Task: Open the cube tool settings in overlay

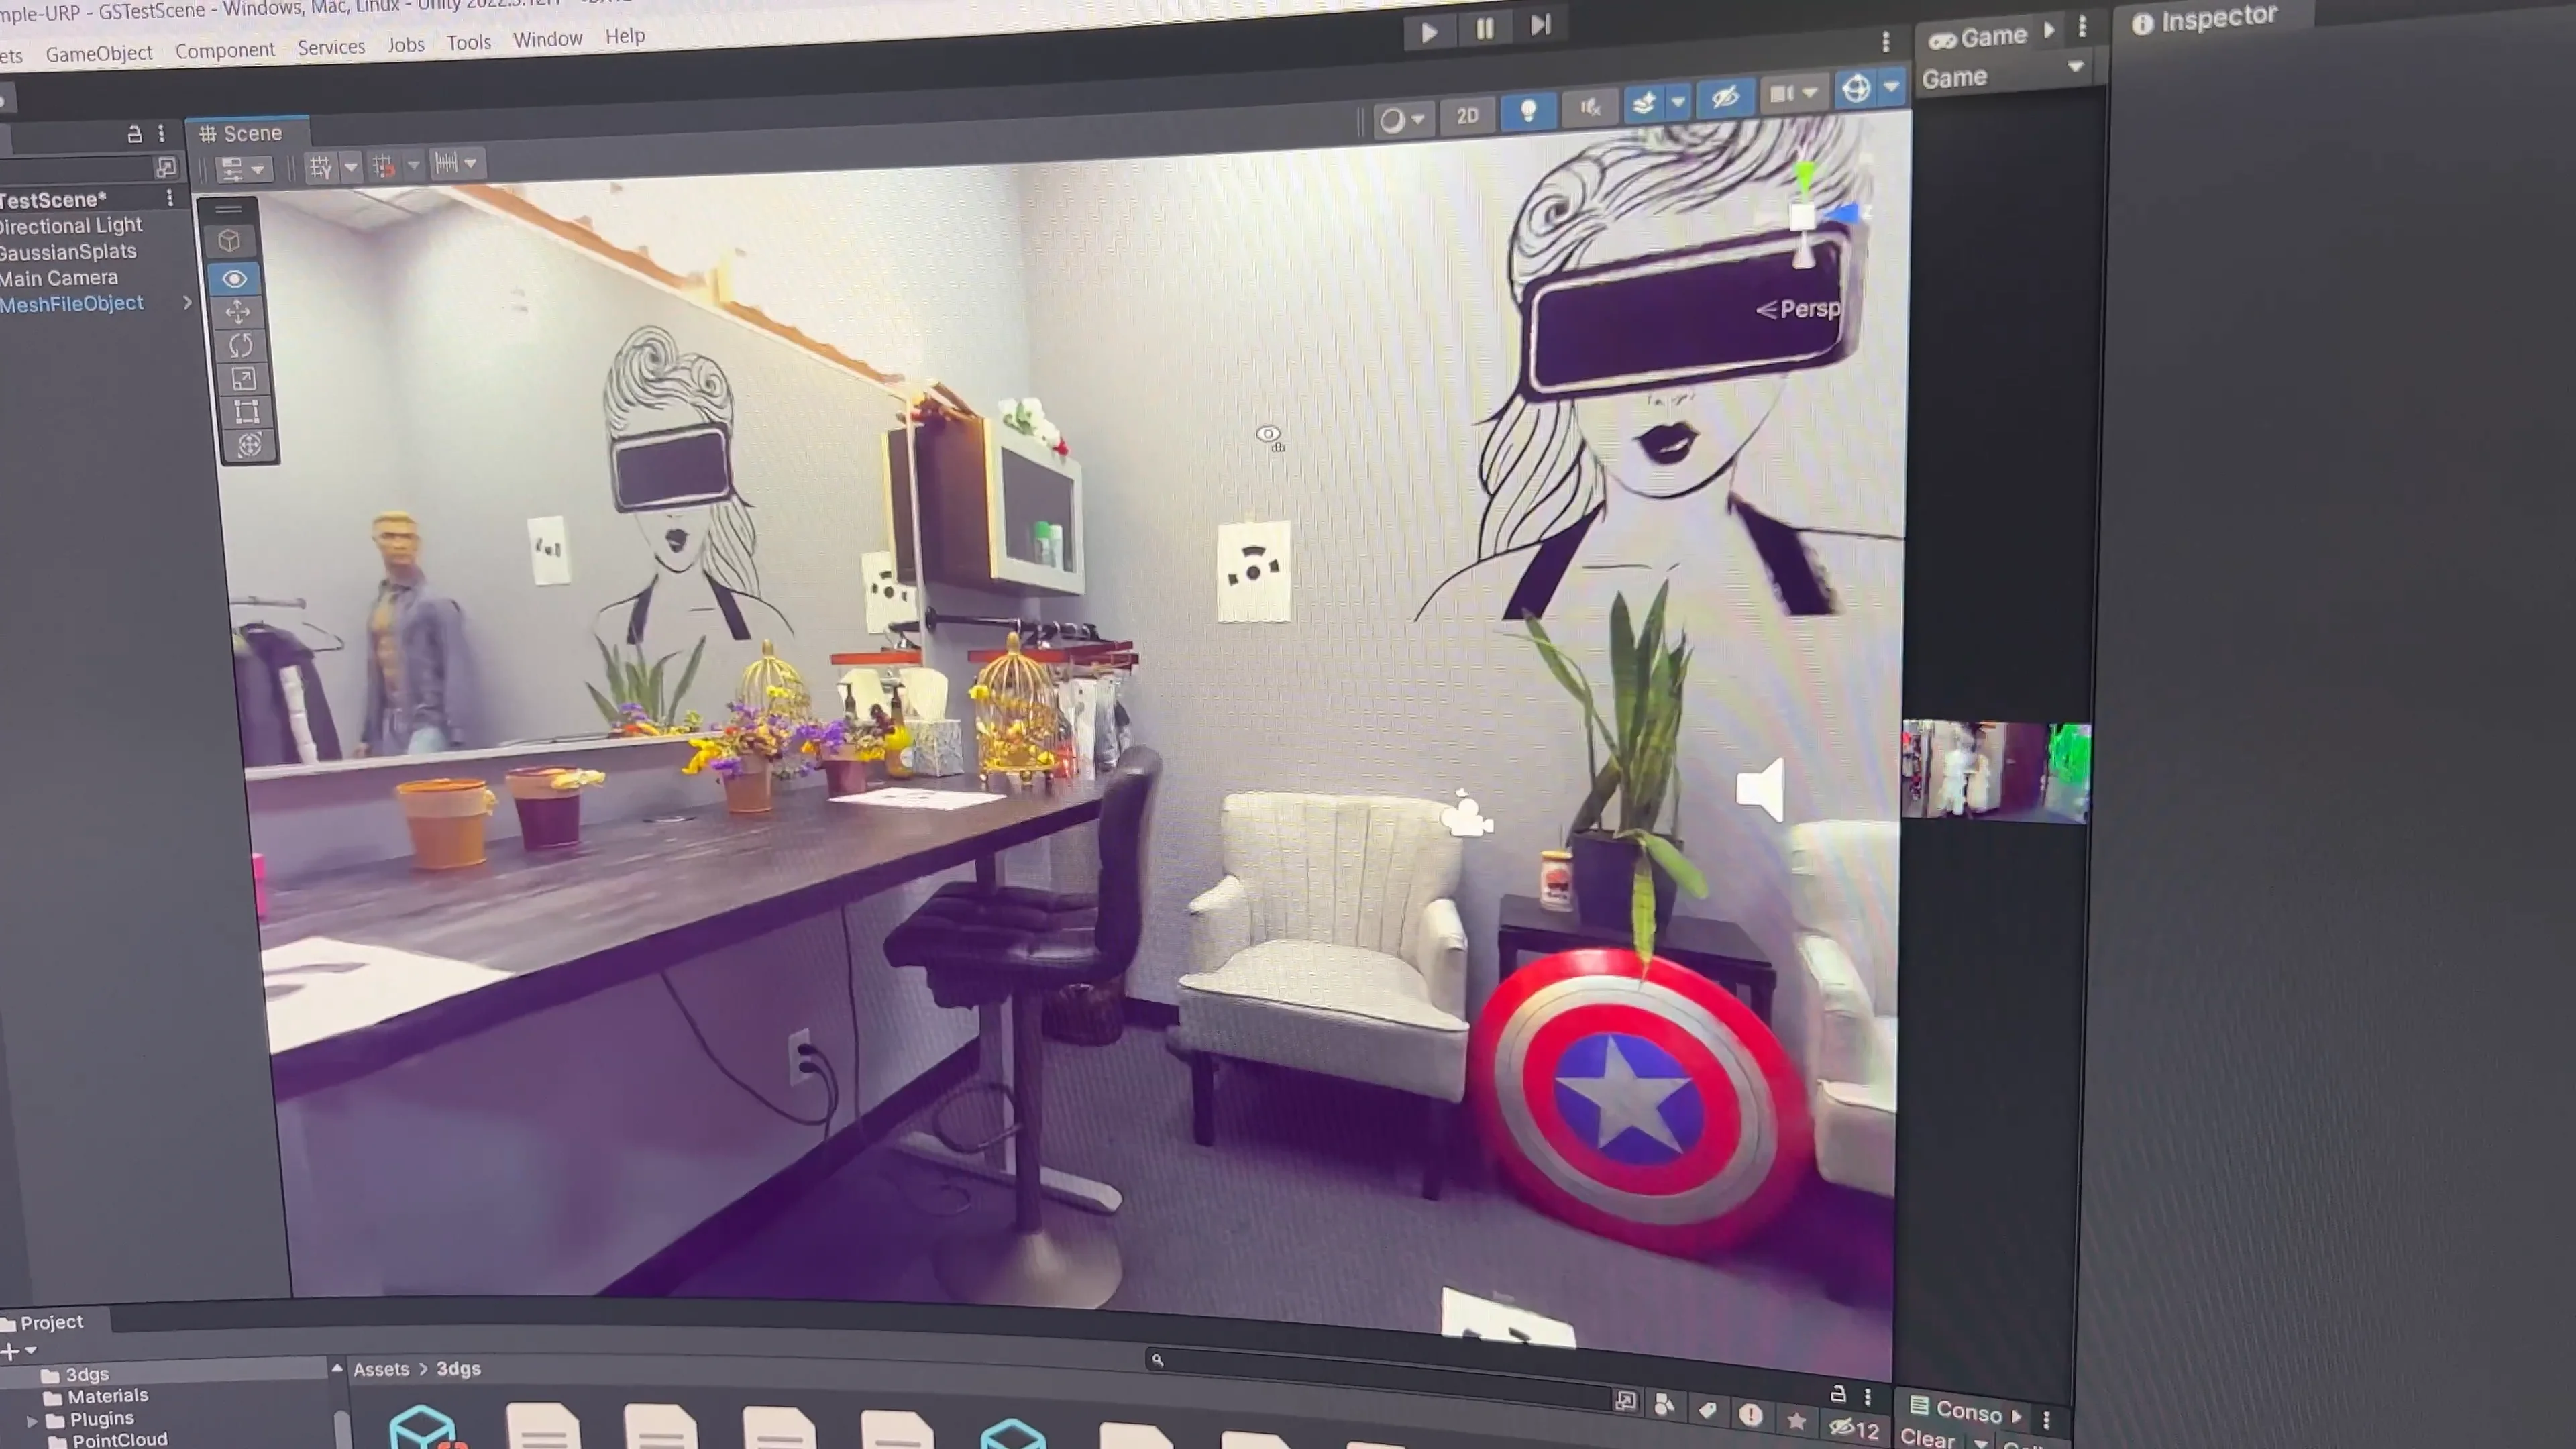Action: pyautogui.click(x=229, y=240)
